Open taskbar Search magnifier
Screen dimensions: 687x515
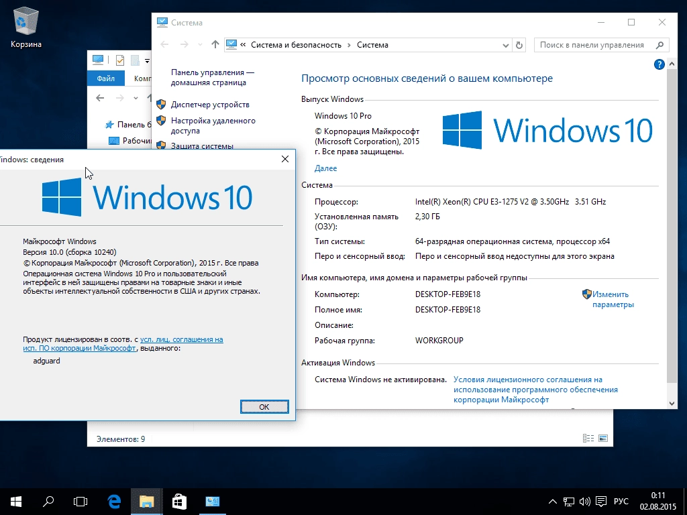(48, 502)
